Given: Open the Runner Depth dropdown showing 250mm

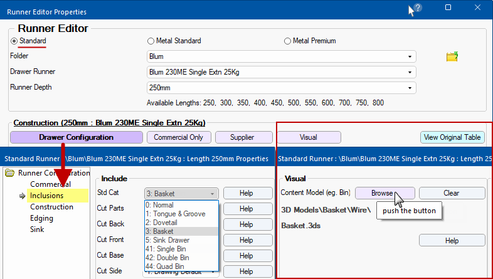Looking at the screenshot, I should click(x=282, y=88).
